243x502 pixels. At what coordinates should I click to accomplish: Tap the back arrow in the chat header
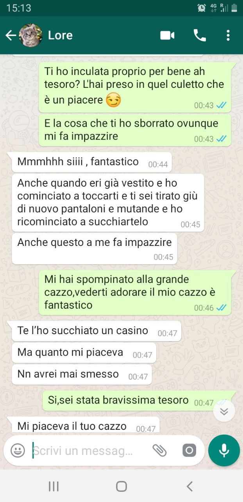pyautogui.click(x=11, y=35)
